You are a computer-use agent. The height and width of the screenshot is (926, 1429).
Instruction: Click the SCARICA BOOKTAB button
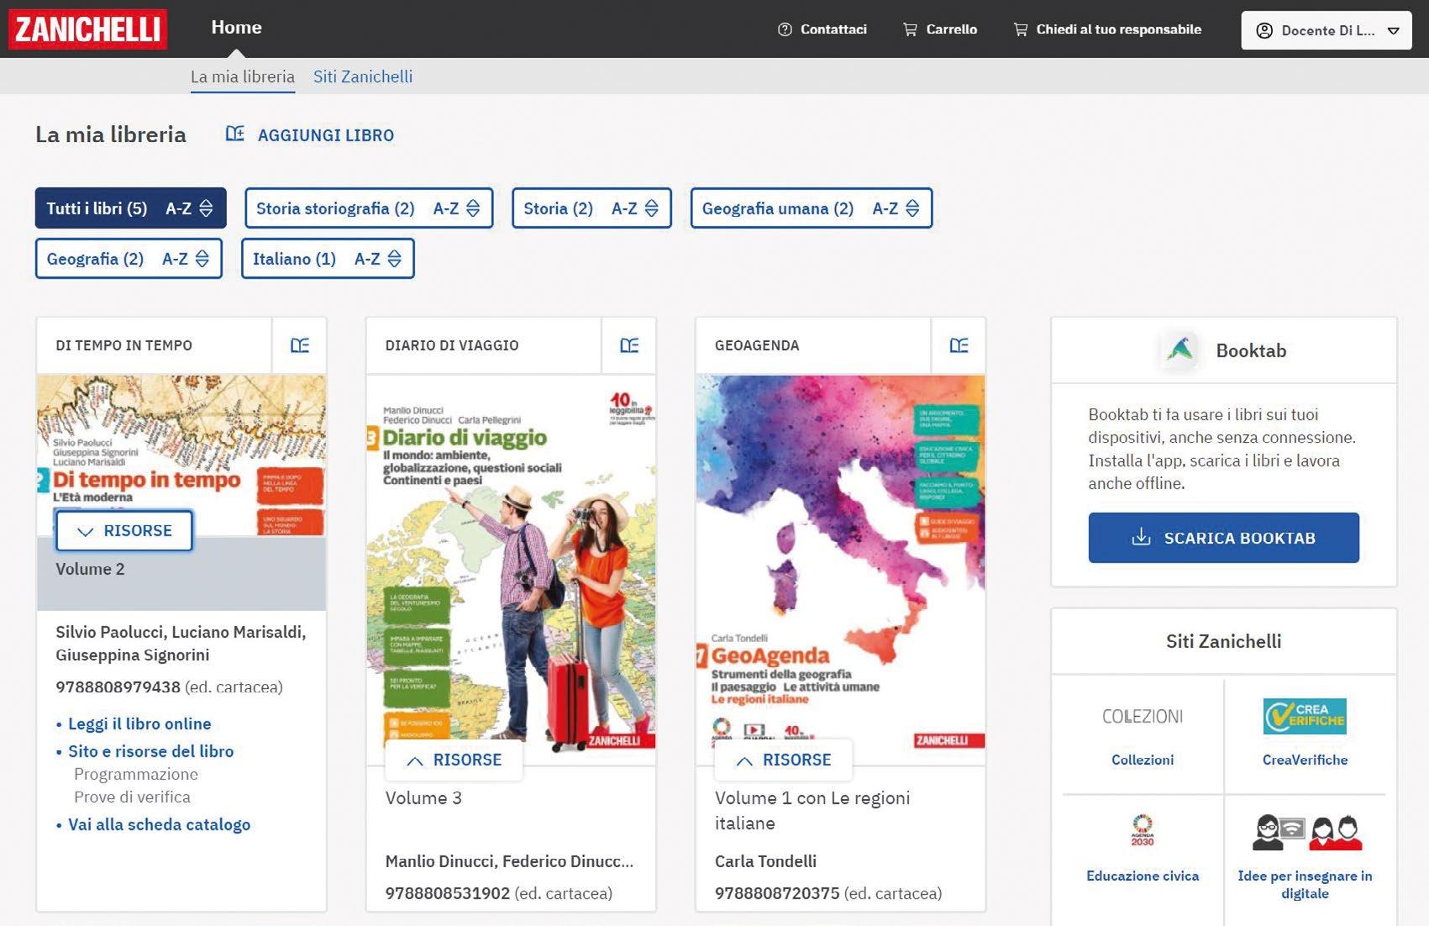coord(1223,538)
